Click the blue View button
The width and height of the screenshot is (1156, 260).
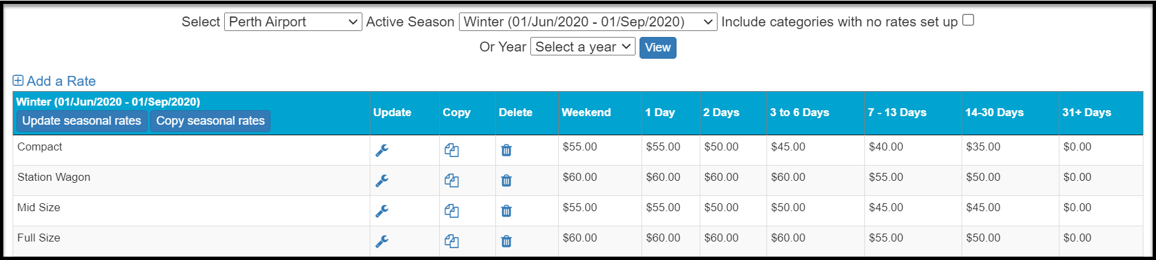click(658, 48)
